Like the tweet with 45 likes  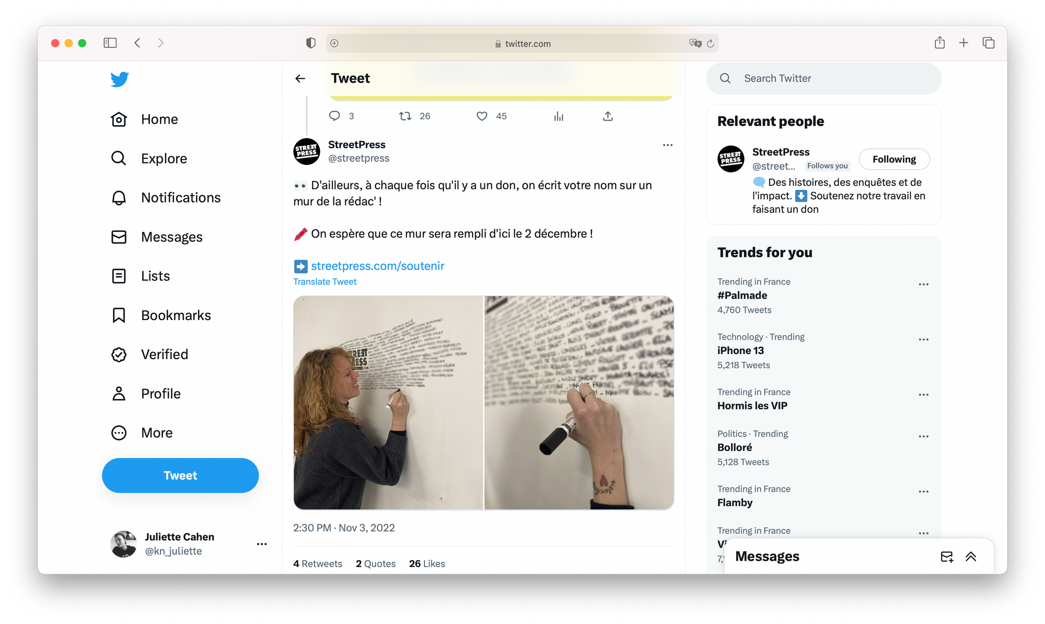pyautogui.click(x=482, y=116)
